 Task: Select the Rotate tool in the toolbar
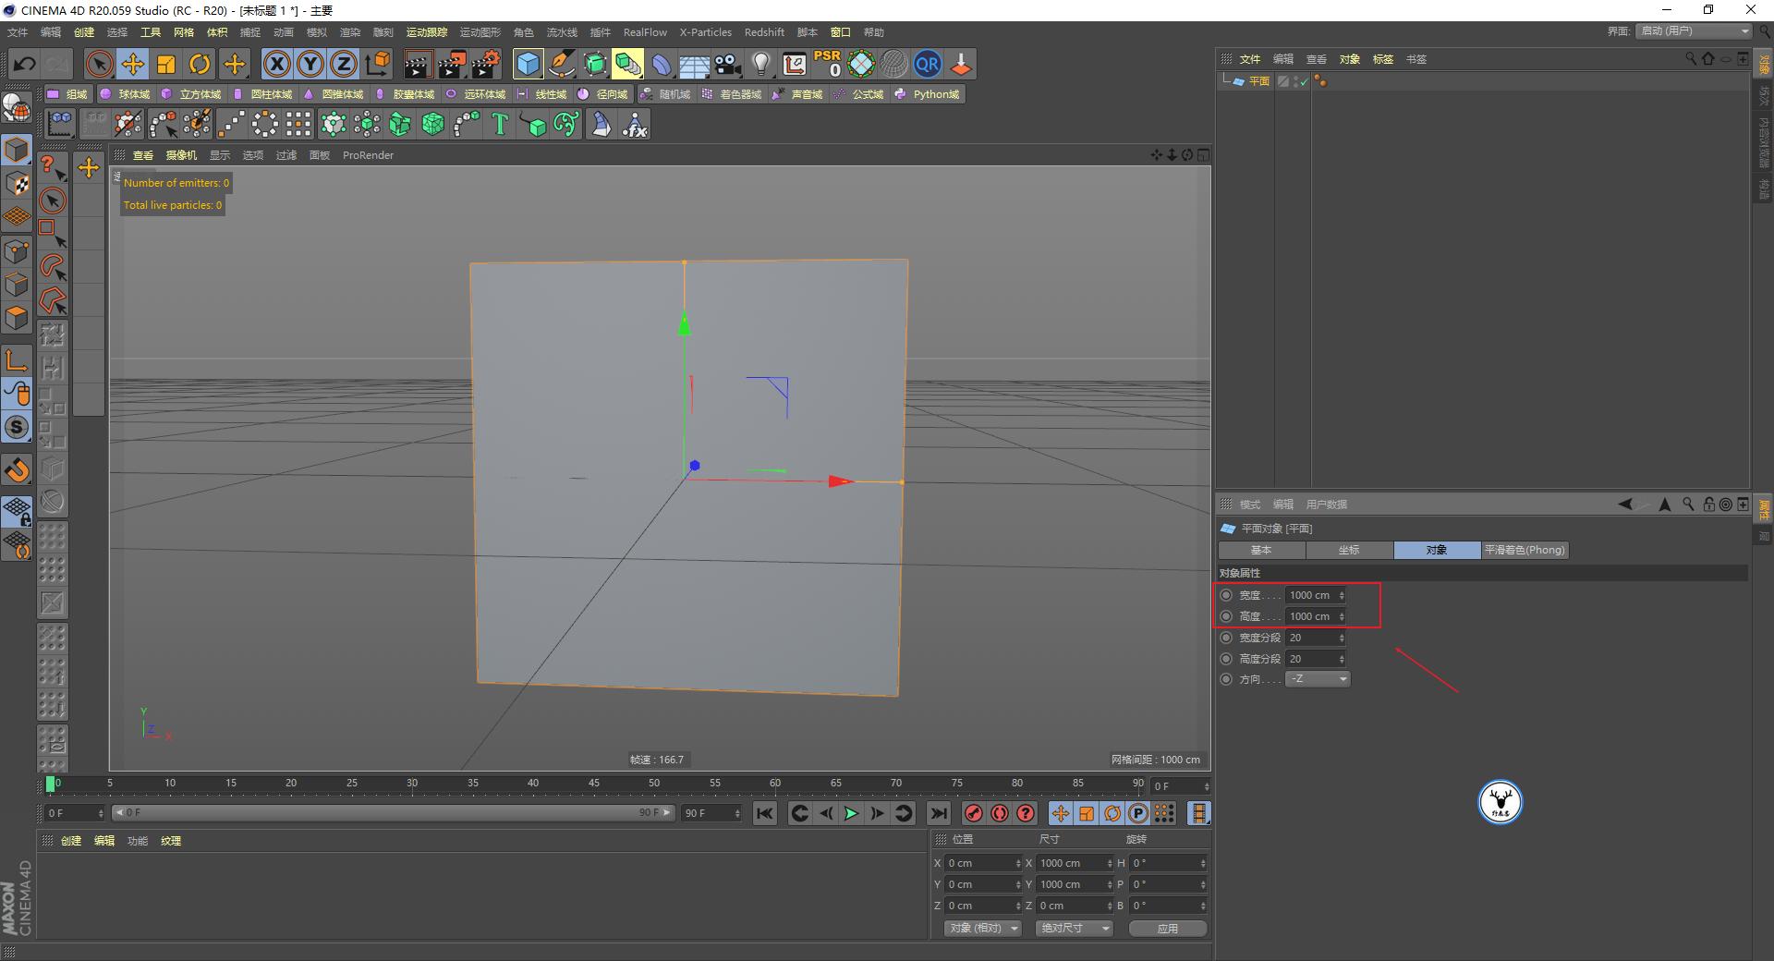pyautogui.click(x=200, y=64)
